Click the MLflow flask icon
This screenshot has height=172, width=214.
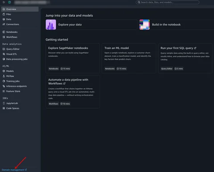[x=4, y=76]
